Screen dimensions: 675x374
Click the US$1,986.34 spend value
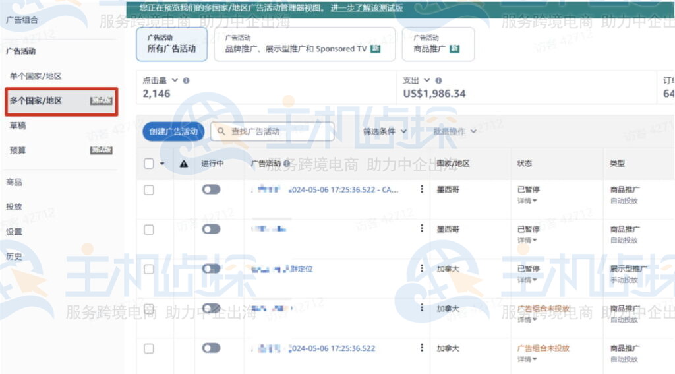click(434, 94)
